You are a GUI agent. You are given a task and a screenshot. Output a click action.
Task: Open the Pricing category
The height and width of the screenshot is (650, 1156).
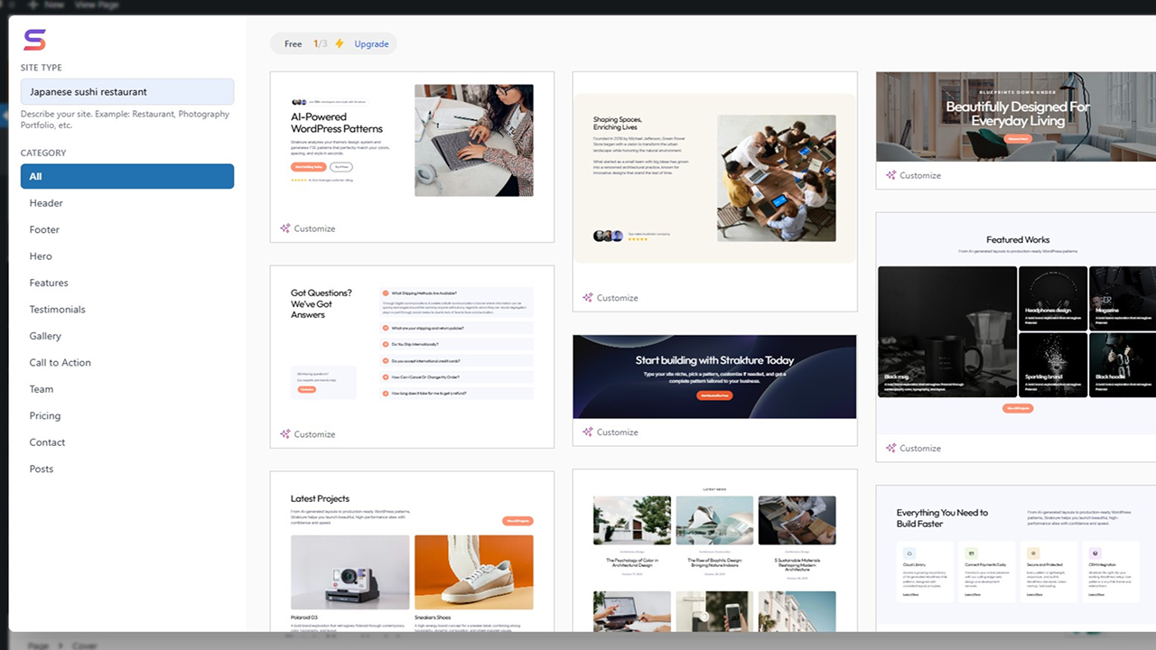point(45,416)
